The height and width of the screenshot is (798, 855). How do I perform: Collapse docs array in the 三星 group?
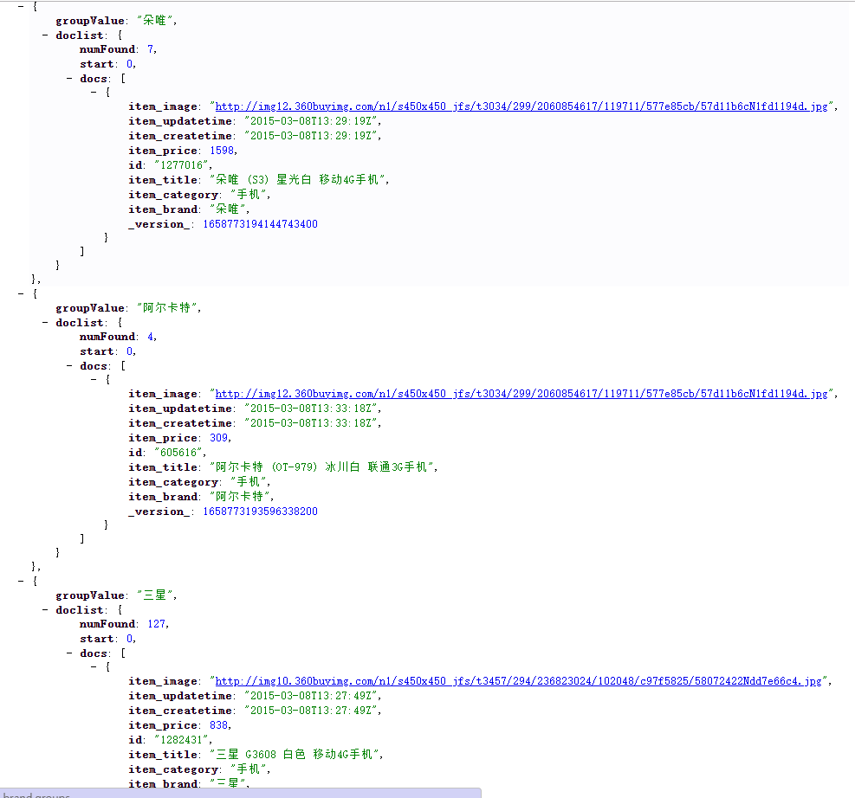pyautogui.click(x=69, y=653)
